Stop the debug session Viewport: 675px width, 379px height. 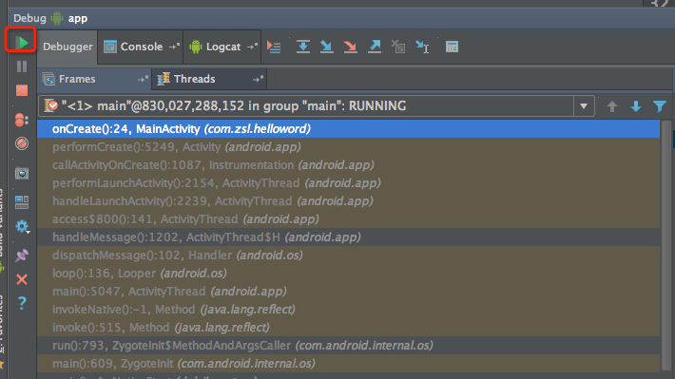point(22,90)
